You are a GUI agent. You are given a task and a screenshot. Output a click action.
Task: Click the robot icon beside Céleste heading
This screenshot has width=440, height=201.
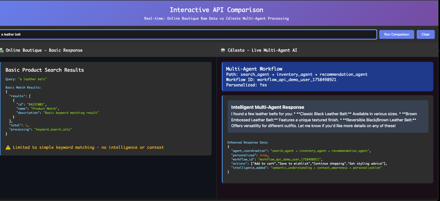click(223, 50)
